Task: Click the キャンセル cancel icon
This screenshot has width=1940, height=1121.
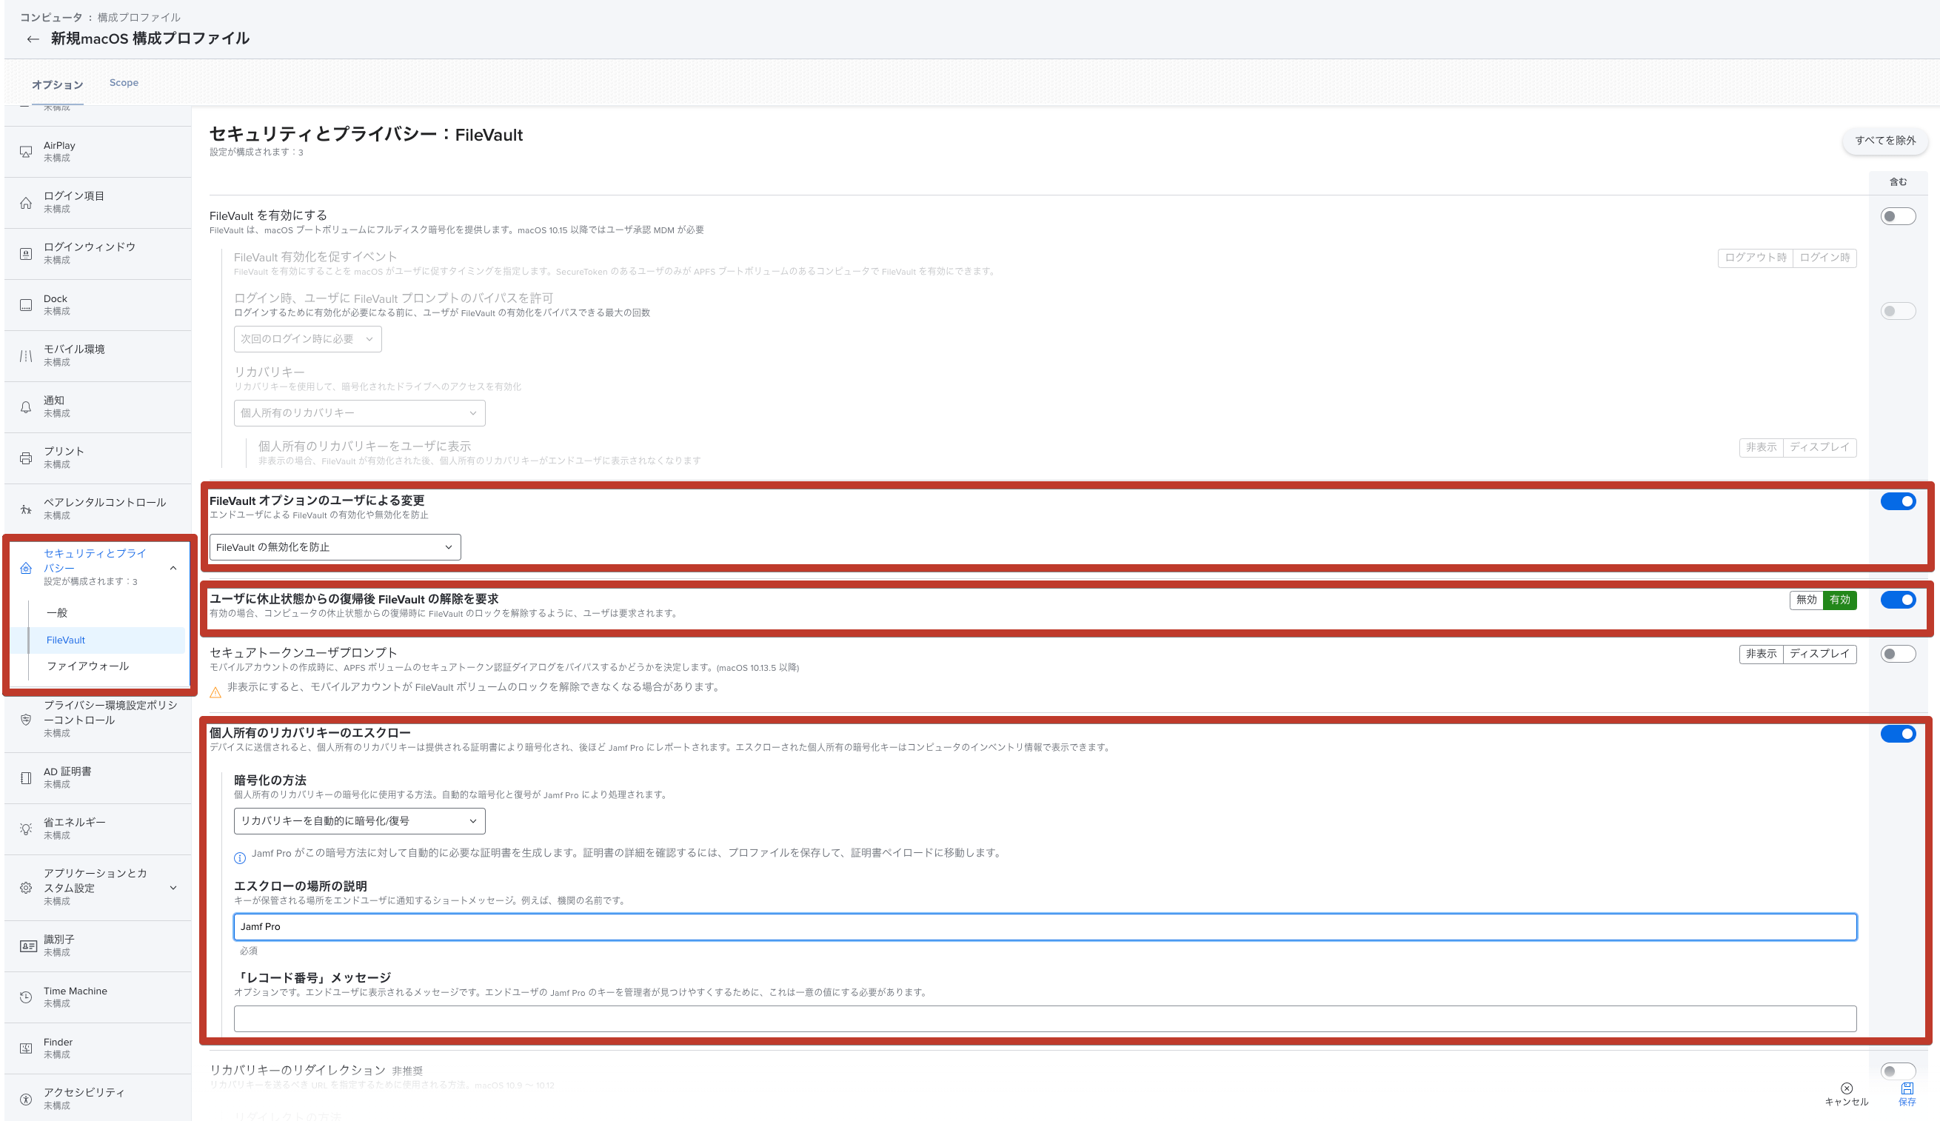Action: click(x=1847, y=1088)
